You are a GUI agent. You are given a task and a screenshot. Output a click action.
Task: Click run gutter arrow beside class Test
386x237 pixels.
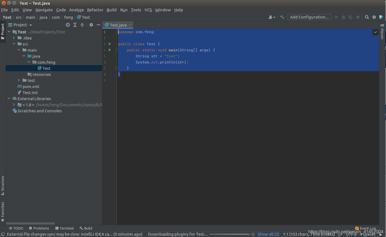110,44
